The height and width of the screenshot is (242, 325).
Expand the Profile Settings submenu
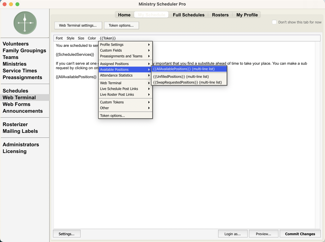tap(125, 44)
